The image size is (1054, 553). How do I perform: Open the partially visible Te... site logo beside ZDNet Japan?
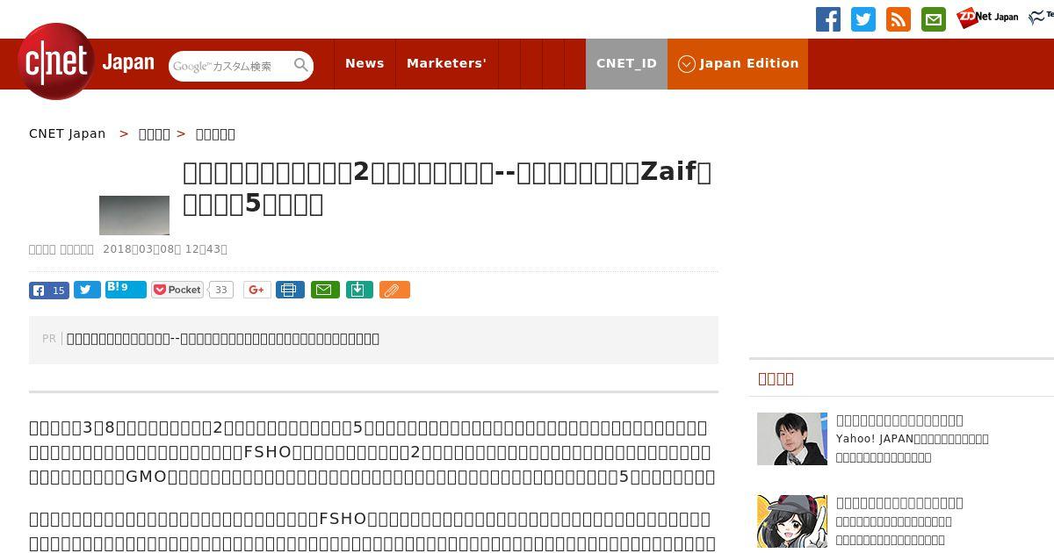tap(1042, 17)
